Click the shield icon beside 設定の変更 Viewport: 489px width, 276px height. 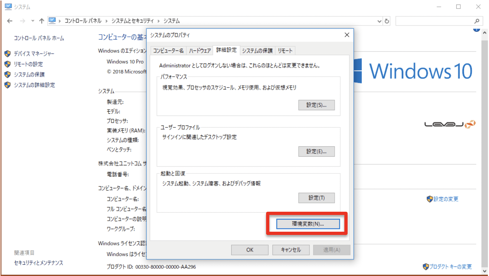click(430, 199)
